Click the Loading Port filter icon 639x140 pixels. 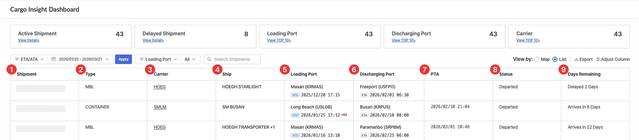click(142, 59)
